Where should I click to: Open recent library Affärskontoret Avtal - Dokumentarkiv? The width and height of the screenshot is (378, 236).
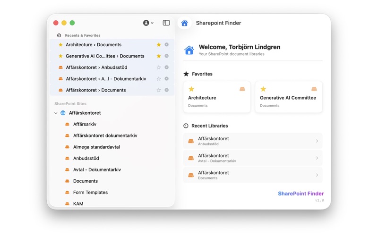pos(253,158)
